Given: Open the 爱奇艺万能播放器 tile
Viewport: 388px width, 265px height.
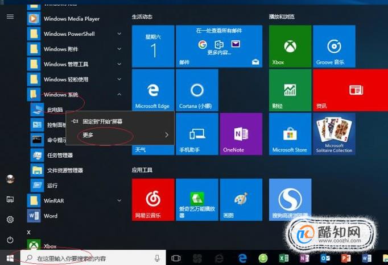Looking at the screenshot, I should (197, 200).
